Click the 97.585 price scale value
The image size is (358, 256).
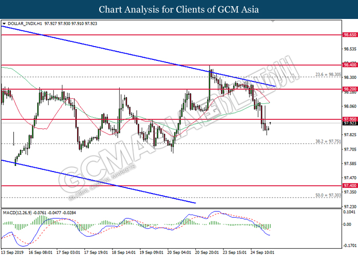(350, 164)
